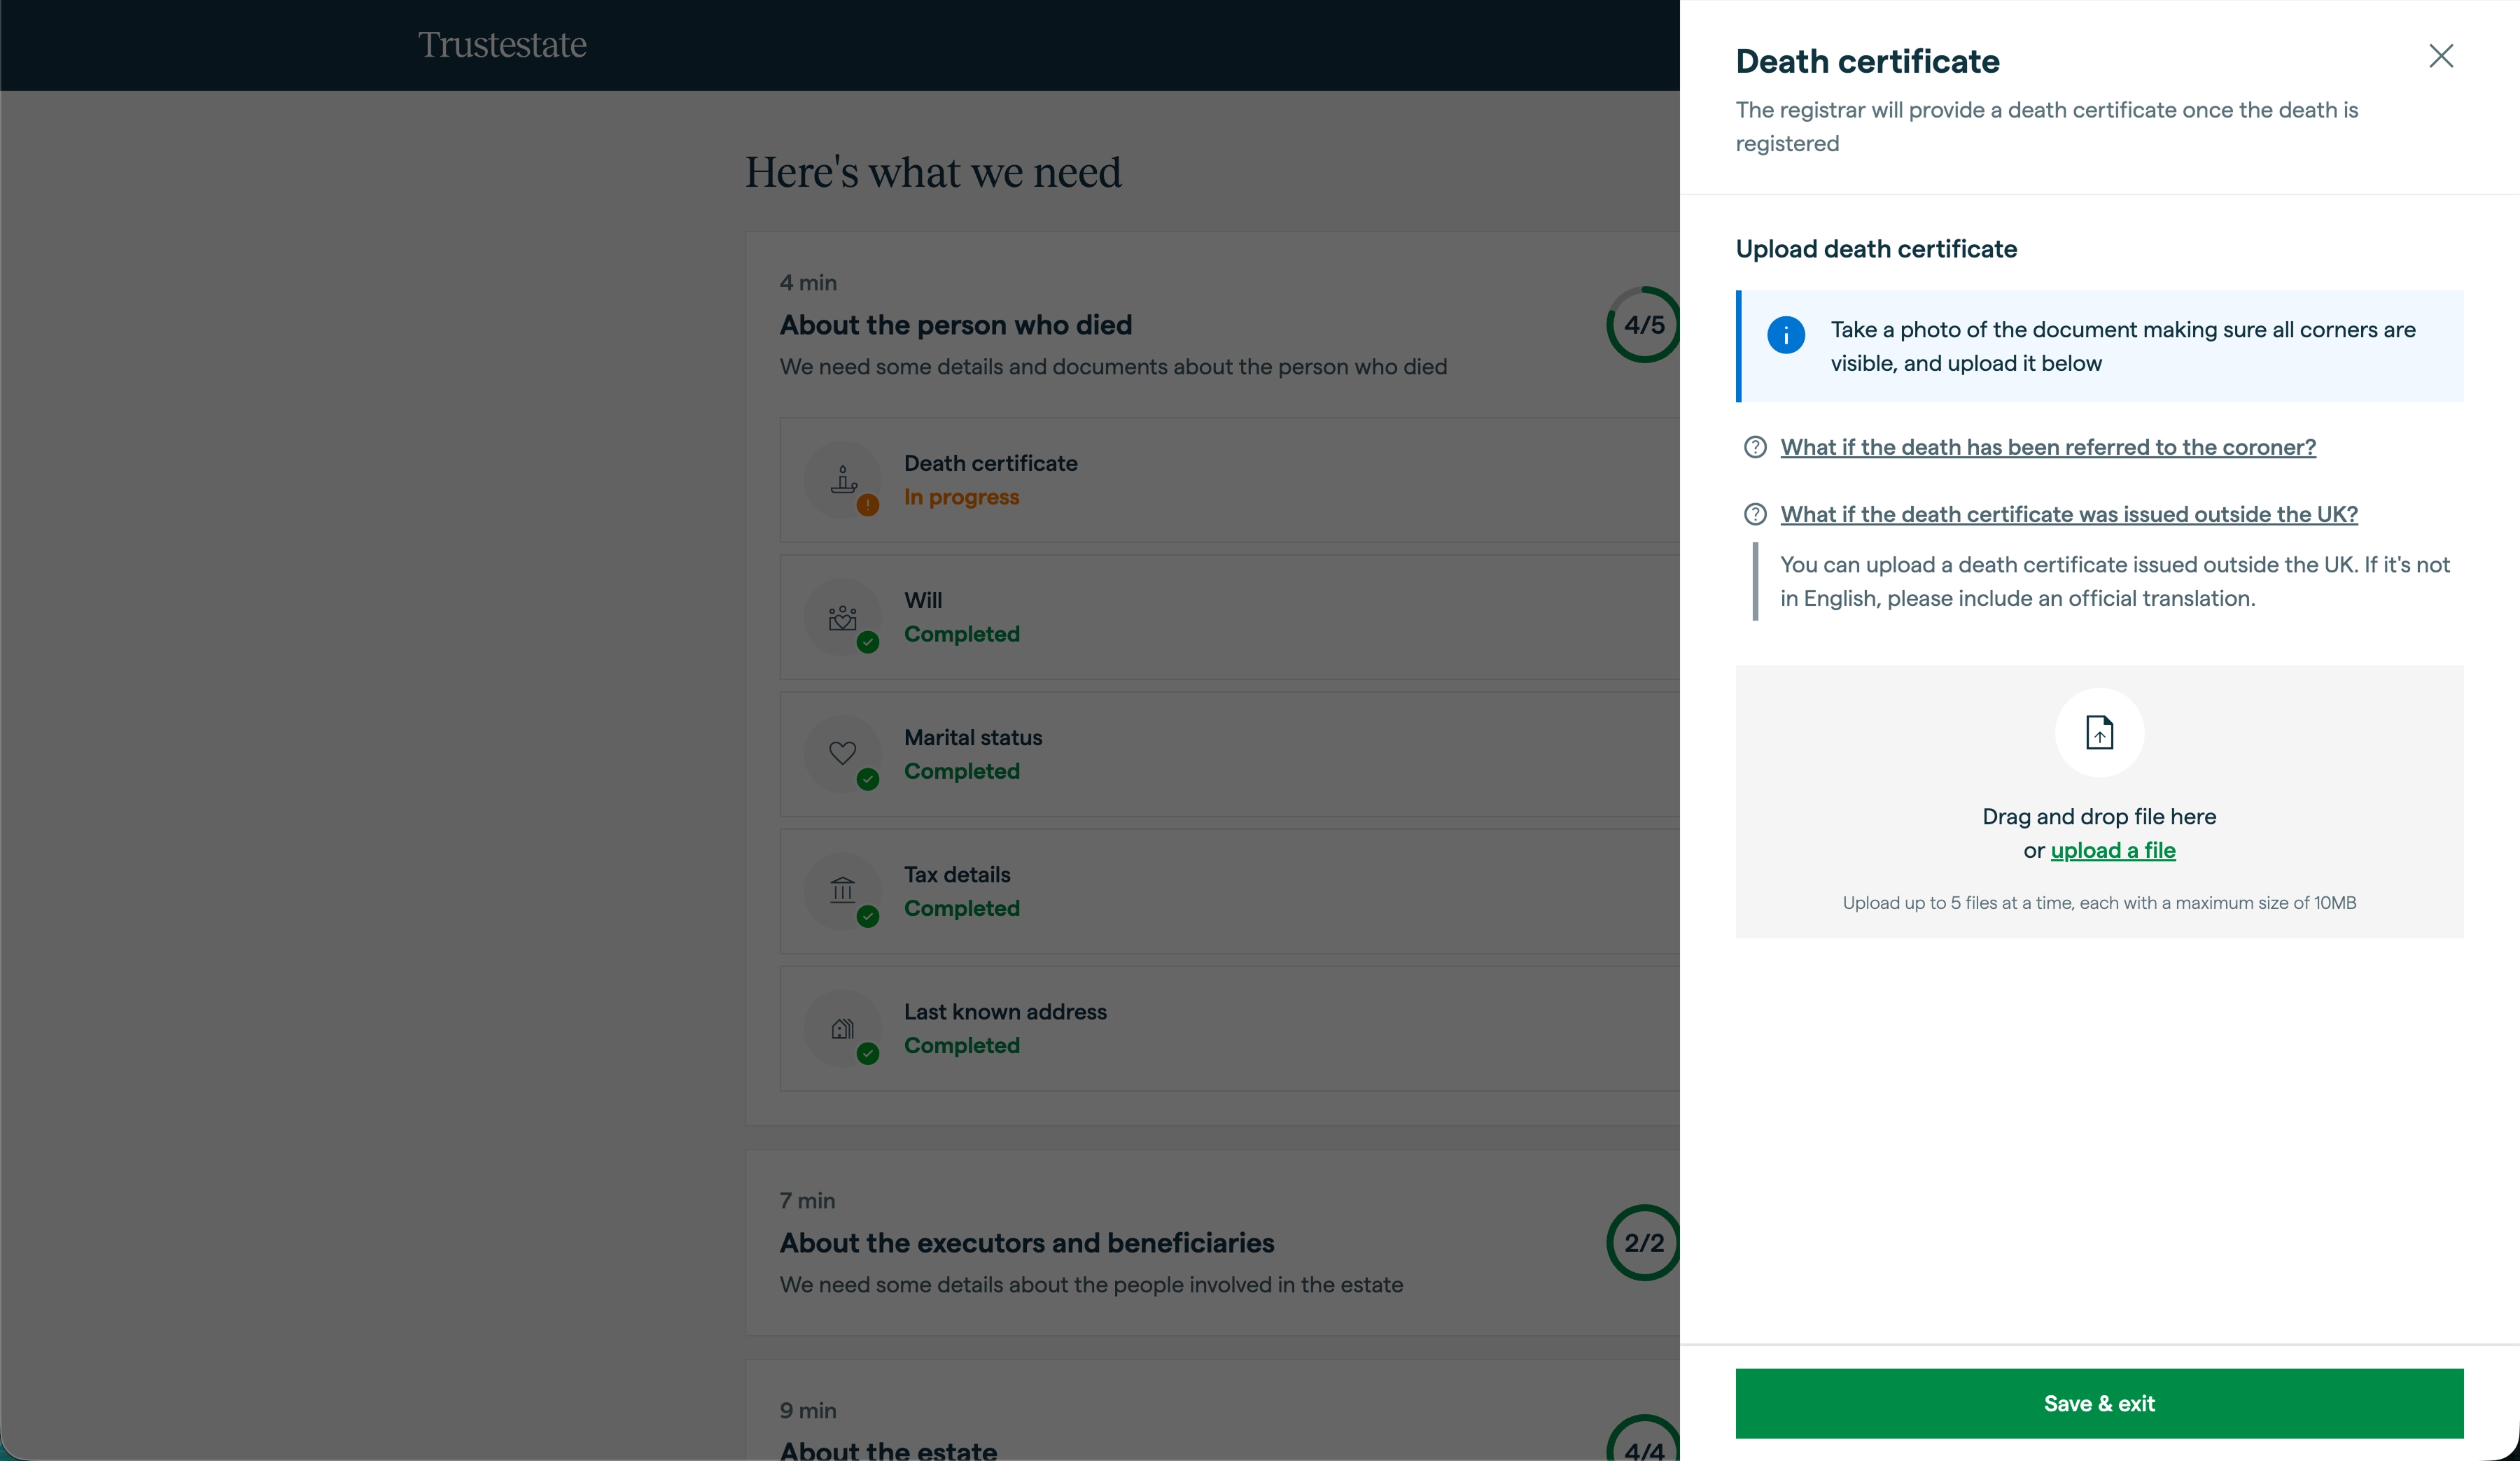Open the Trustestate logo home link
Image resolution: width=2520 pixels, height=1461 pixels.
(502, 45)
